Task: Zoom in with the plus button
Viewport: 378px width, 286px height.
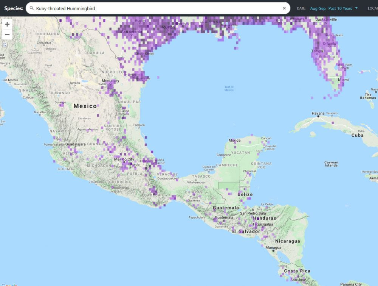Action: click(7, 24)
